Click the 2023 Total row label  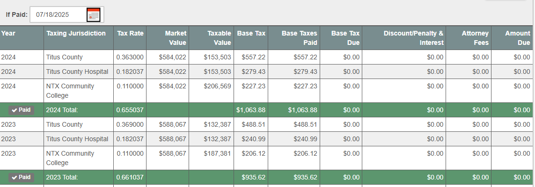(62, 177)
